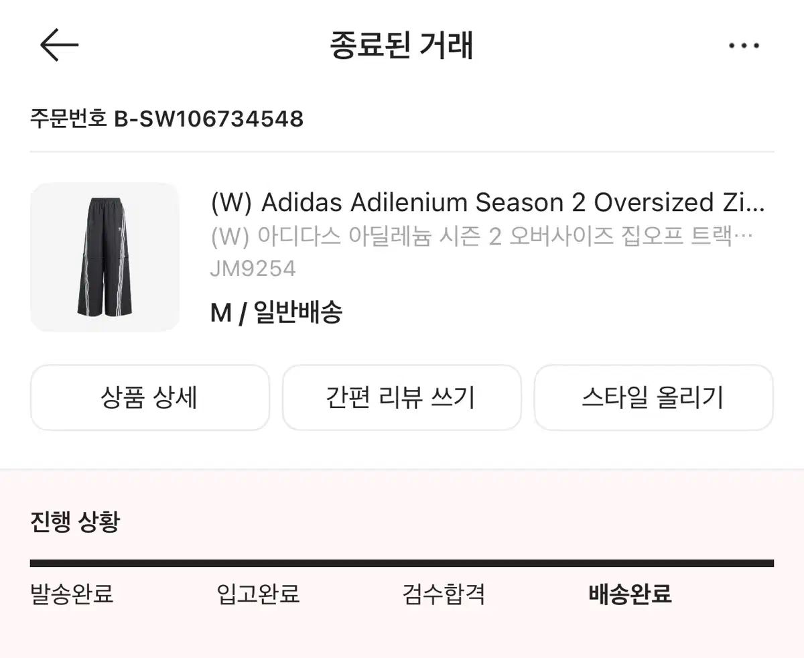Tap order ID B-SW106734548
The height and width of the screenshot is (658, 804).
point(208,119)
